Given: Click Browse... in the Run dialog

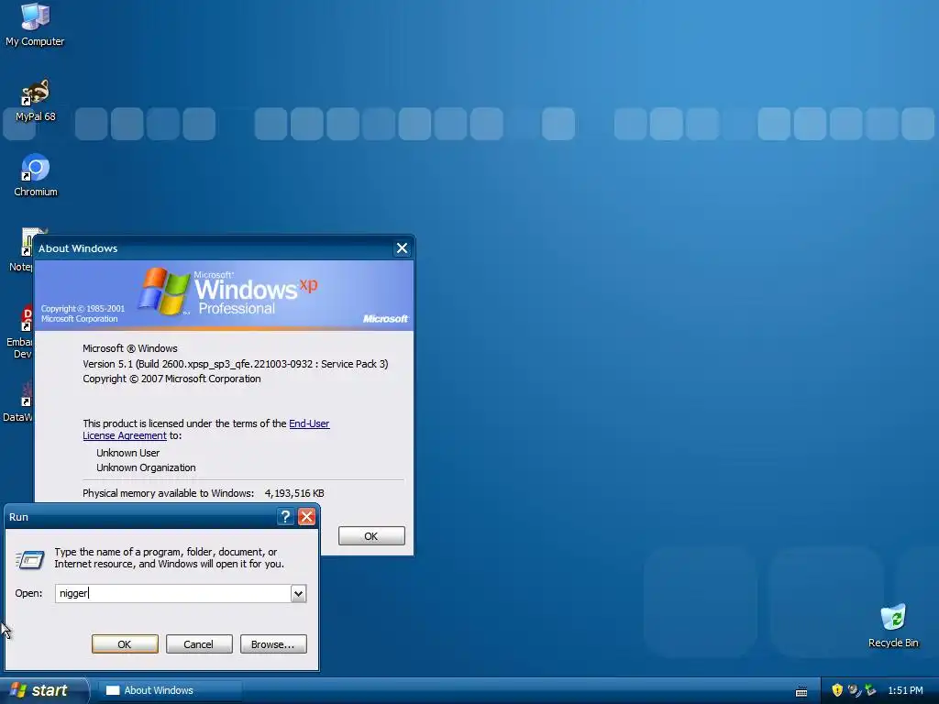Looking at the screenshot, I should point(273,644).
